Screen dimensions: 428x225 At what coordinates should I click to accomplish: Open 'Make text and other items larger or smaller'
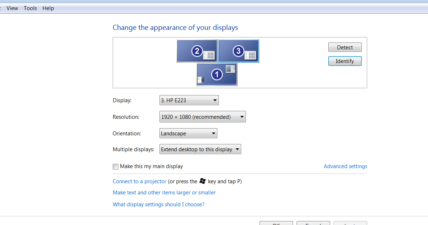(164, 192)
